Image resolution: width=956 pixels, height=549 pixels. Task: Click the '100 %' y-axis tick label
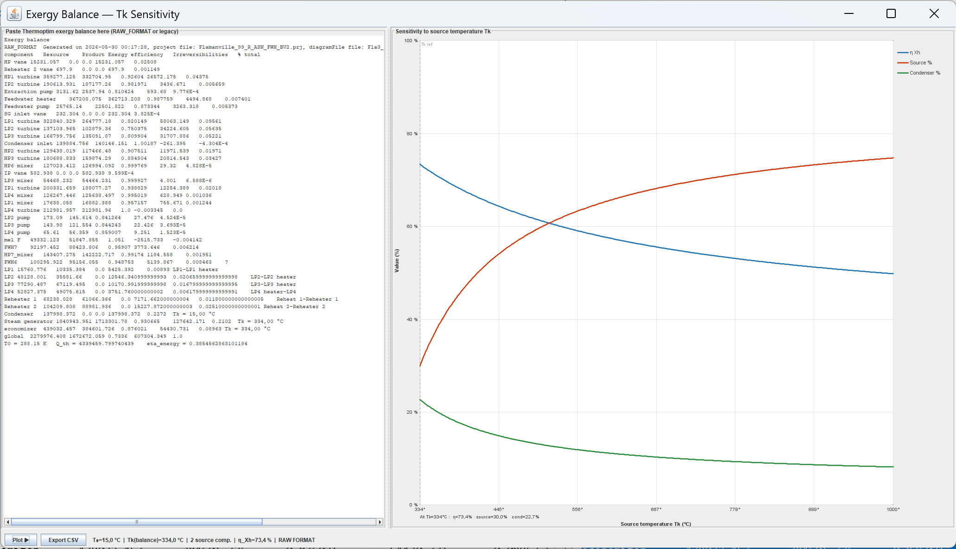click(411, 41)
